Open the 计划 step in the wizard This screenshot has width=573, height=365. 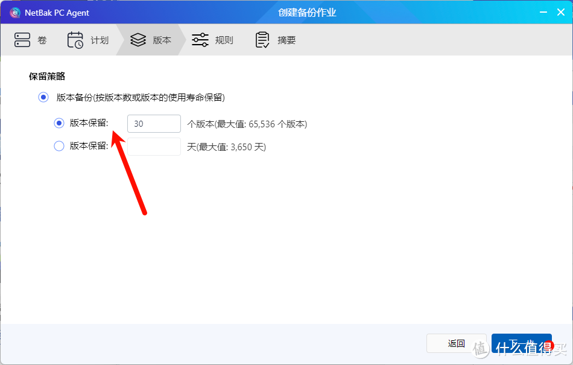pyautogui.click(x=87, y=40)
